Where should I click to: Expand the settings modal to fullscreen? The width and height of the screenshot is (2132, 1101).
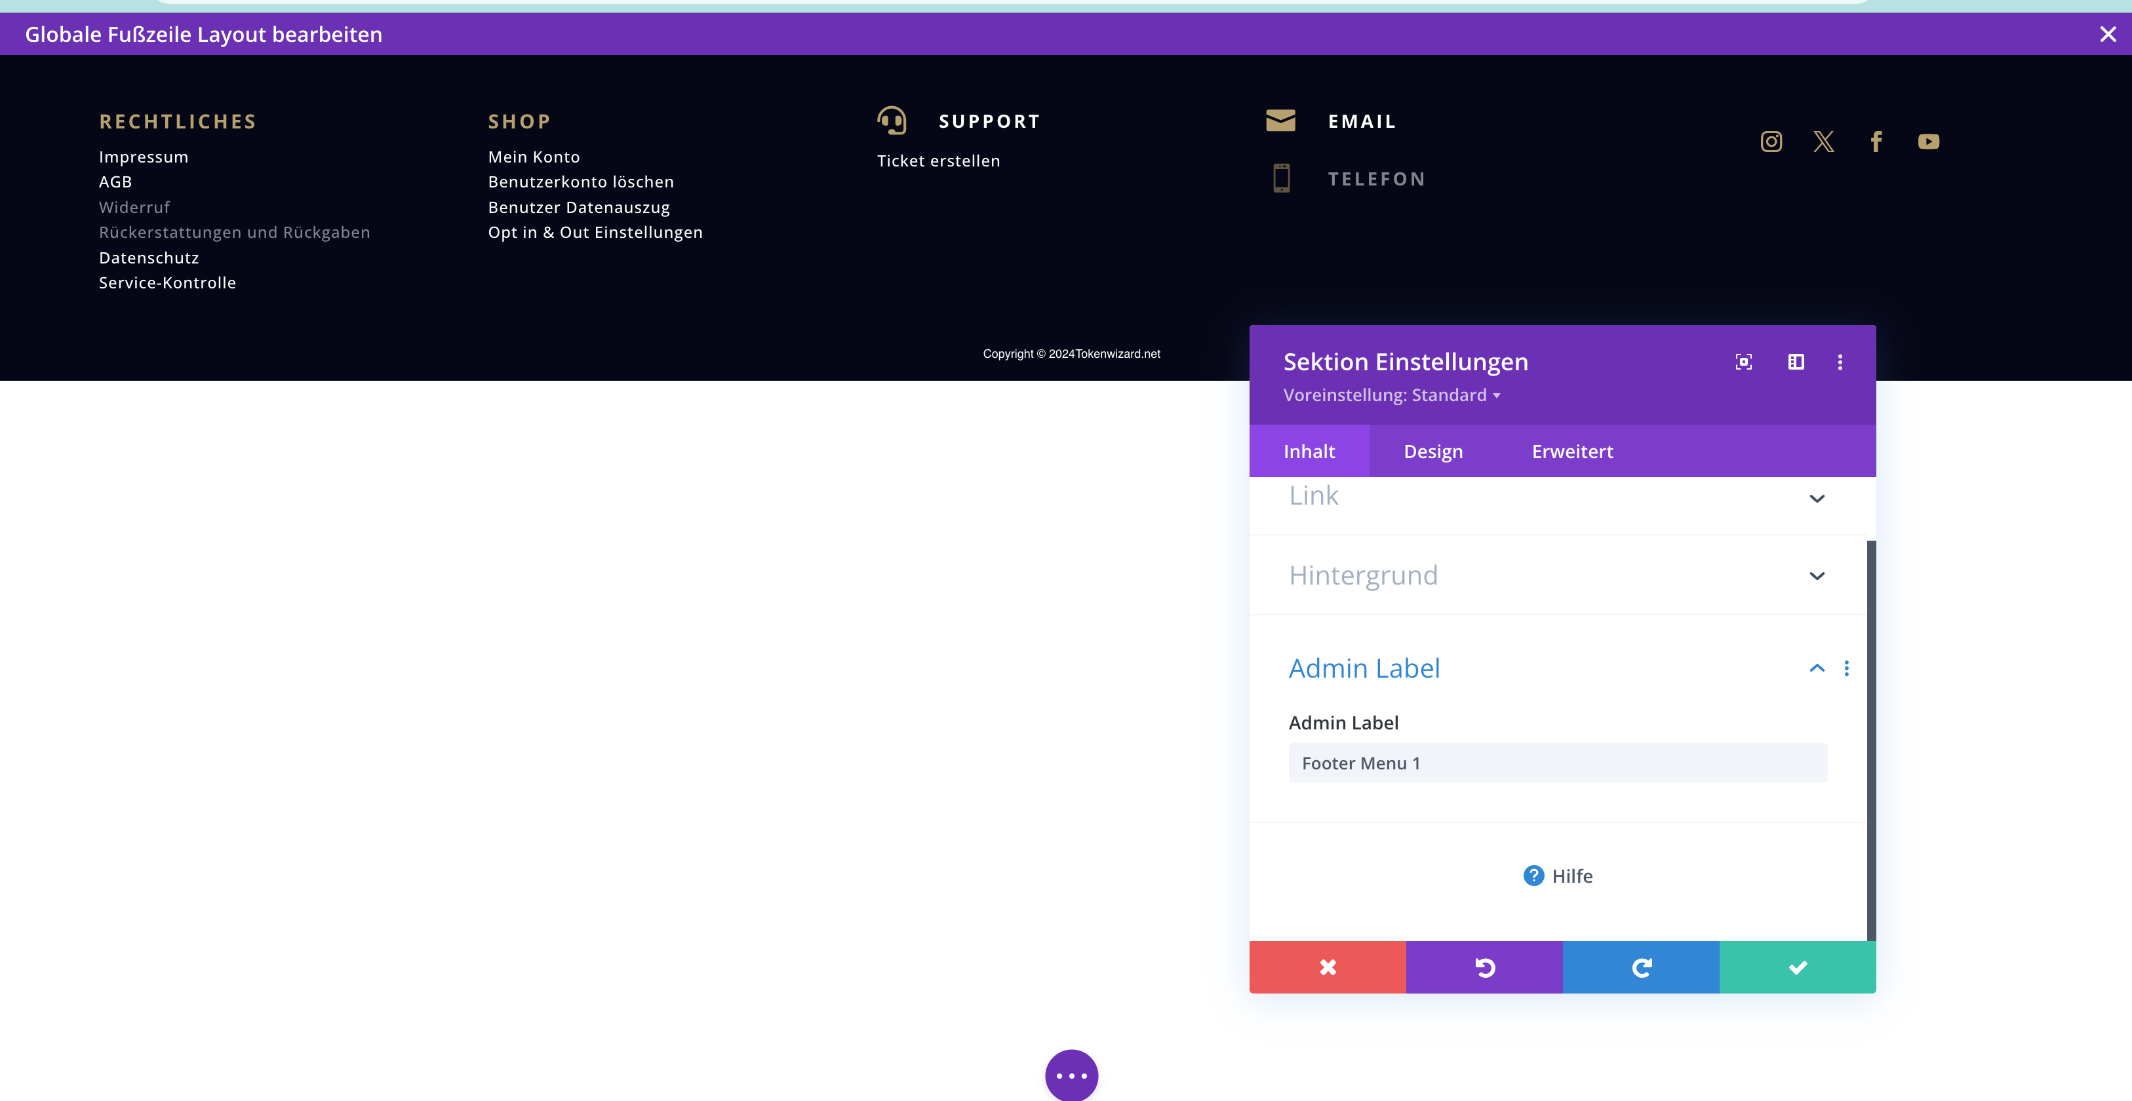(x=1744, y=362)
